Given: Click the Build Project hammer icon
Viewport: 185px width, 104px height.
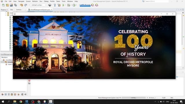Looking at the screenshot, I should click(55, 5).
